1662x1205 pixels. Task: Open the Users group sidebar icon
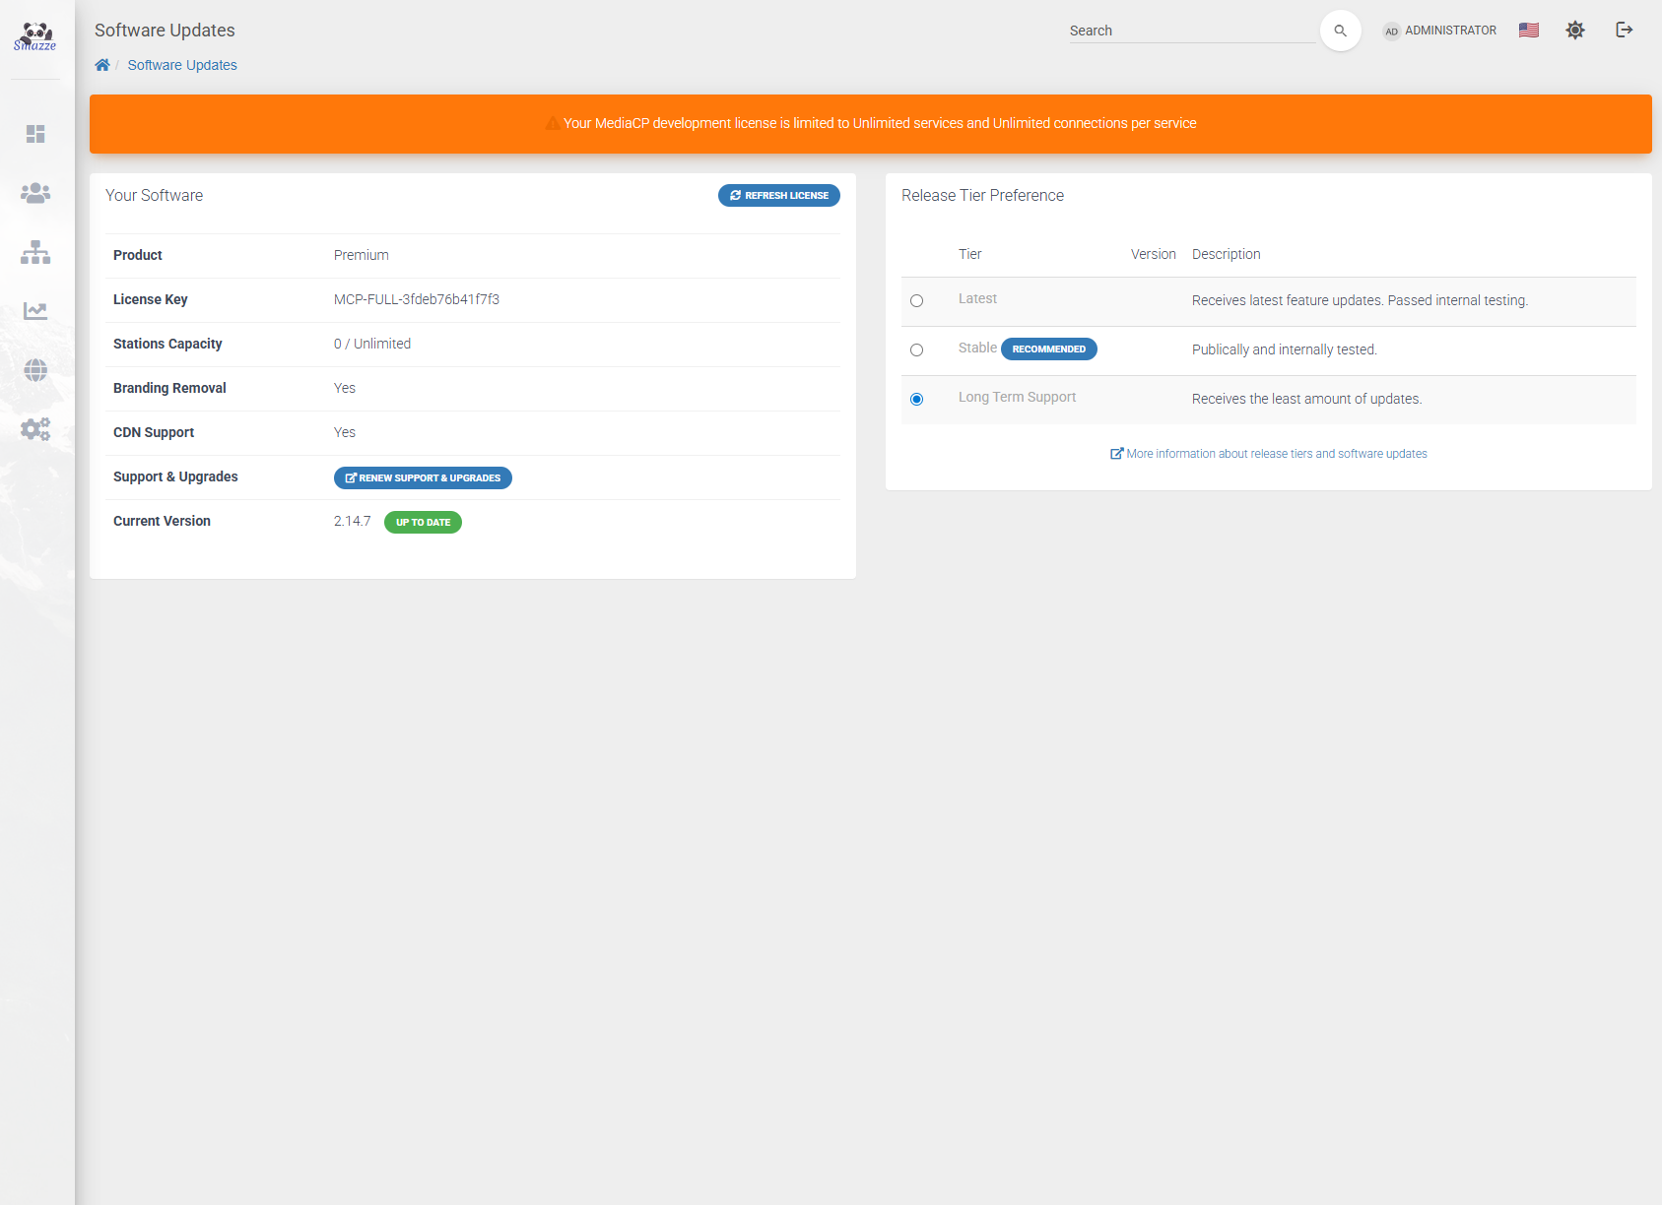(35, 193)
